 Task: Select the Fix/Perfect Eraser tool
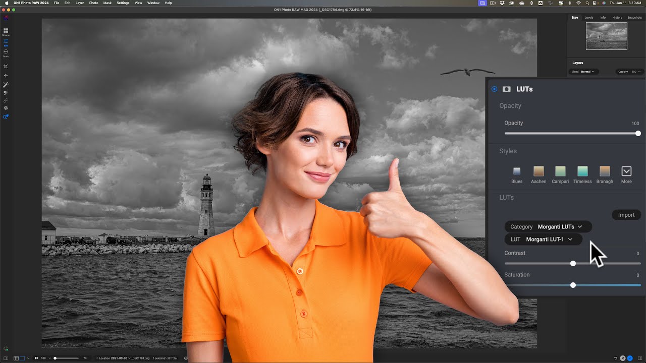6,108
